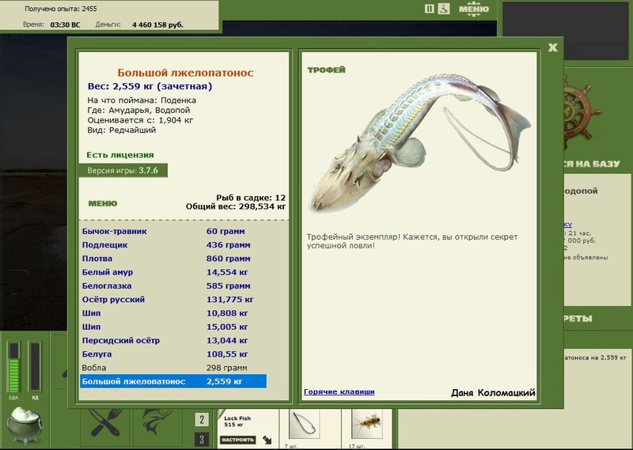Click the highlighted Большой лжелопатонос list row

173,381
